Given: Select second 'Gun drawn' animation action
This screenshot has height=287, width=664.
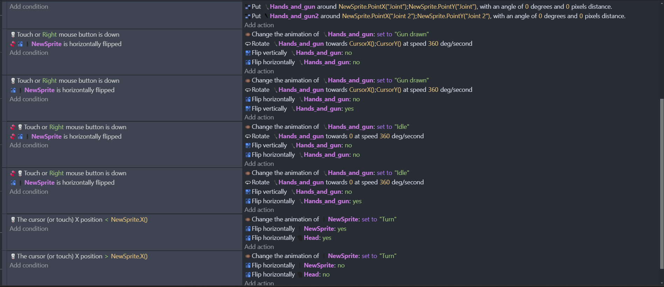Looking at the screenshot, I should click(337, 80).
